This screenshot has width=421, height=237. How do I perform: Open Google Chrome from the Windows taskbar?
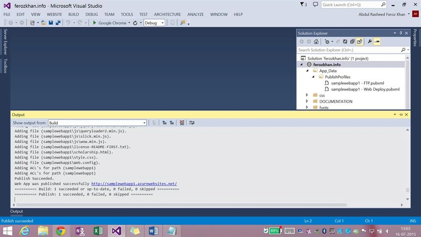[61, 231]
